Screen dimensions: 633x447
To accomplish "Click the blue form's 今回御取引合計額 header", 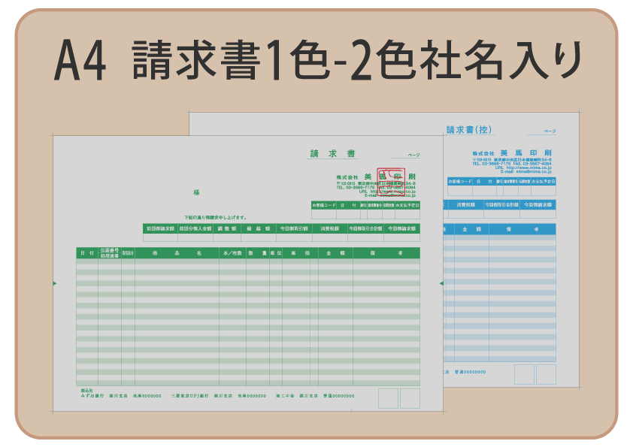I will (499, 204).
